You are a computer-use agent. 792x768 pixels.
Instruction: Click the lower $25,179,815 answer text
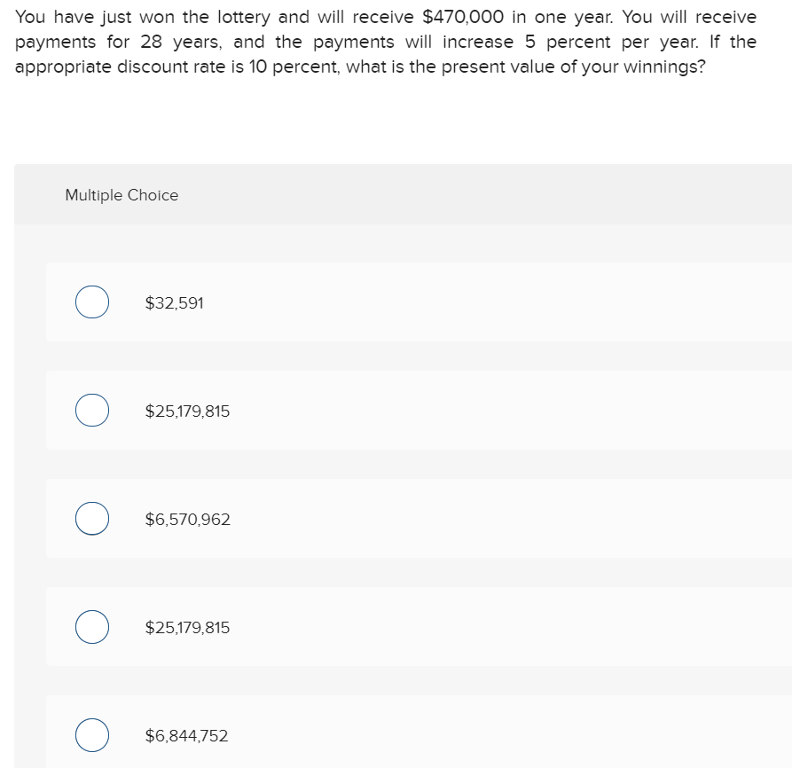click(187, 628)
